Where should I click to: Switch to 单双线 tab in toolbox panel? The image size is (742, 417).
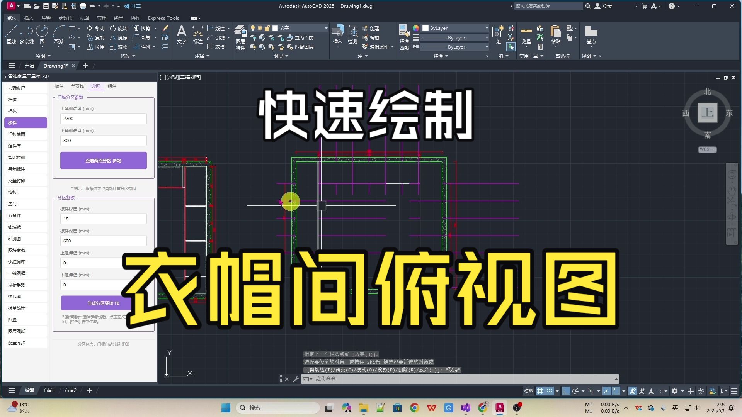pyautogui.click(x=77, y=86)
